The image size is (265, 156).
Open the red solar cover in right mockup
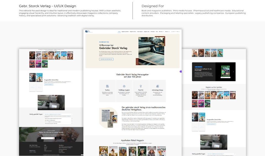pos(195,104)
